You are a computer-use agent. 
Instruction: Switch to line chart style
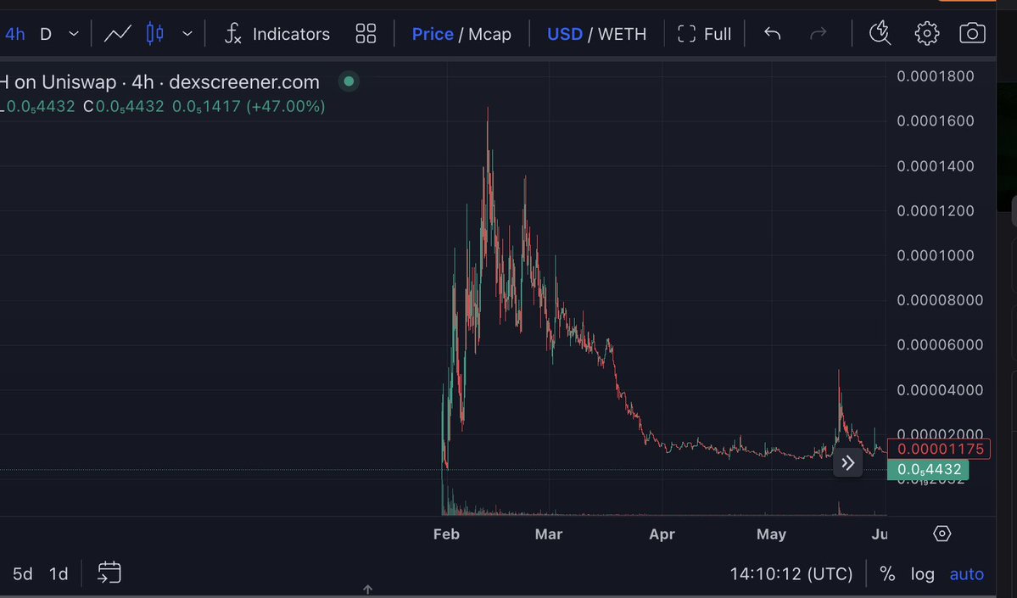(x=117, y=34)
